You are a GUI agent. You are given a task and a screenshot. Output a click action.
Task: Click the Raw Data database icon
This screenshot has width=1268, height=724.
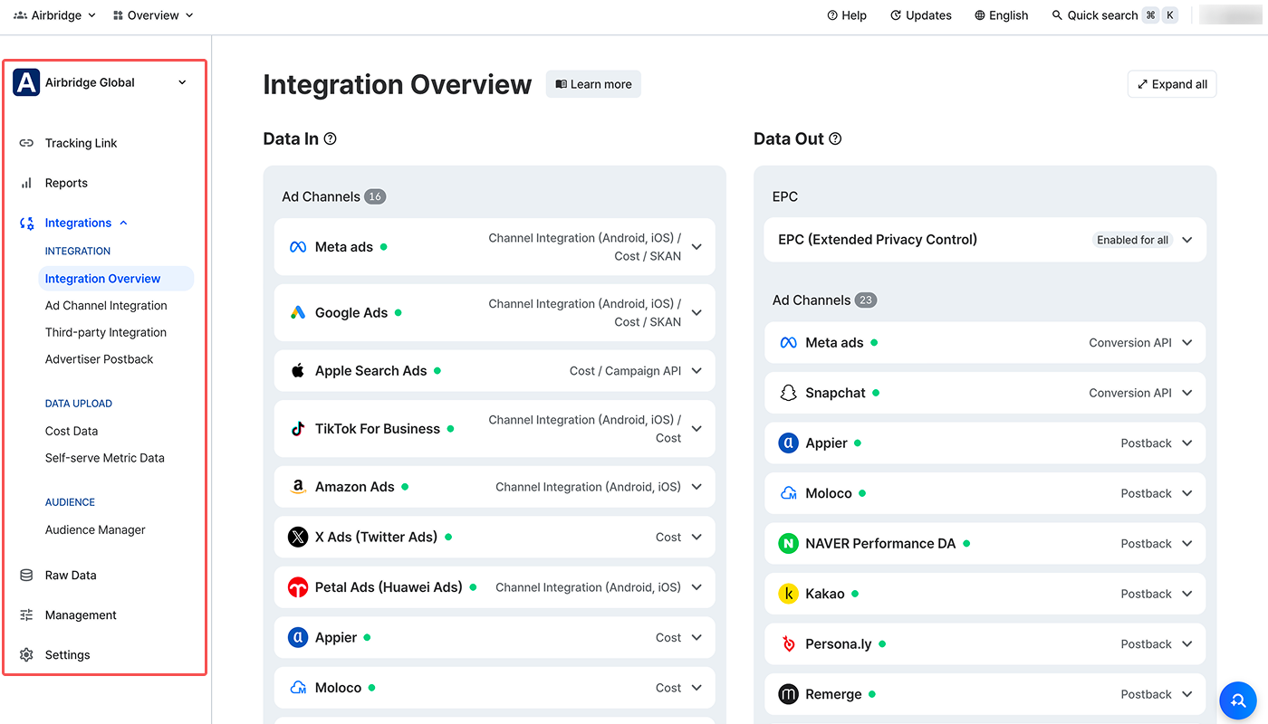tap(26, 576)
